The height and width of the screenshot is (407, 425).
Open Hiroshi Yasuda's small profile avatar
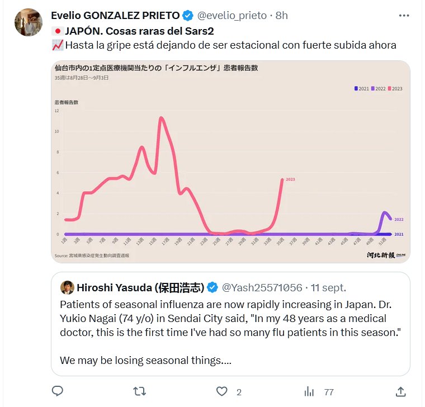pos(67,288)
